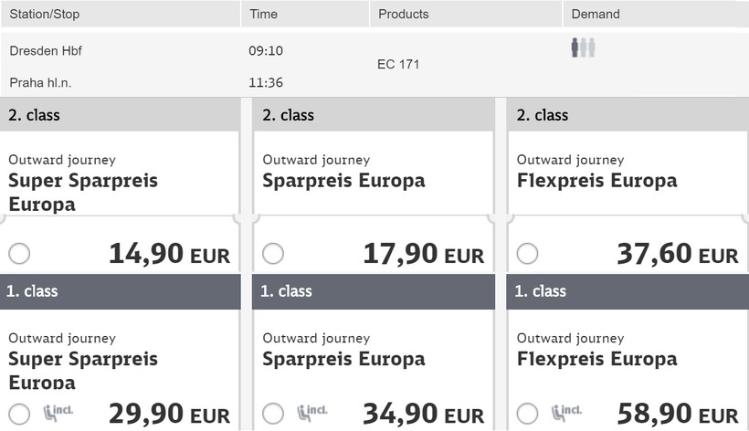The image size is (749, 431).
Task: Select the 17,90 EUR Sparpreis Europa radio button
Action: click(272, 254)
